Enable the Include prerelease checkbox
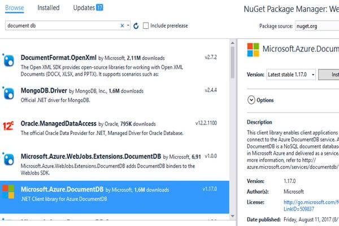 click(146, 26)
